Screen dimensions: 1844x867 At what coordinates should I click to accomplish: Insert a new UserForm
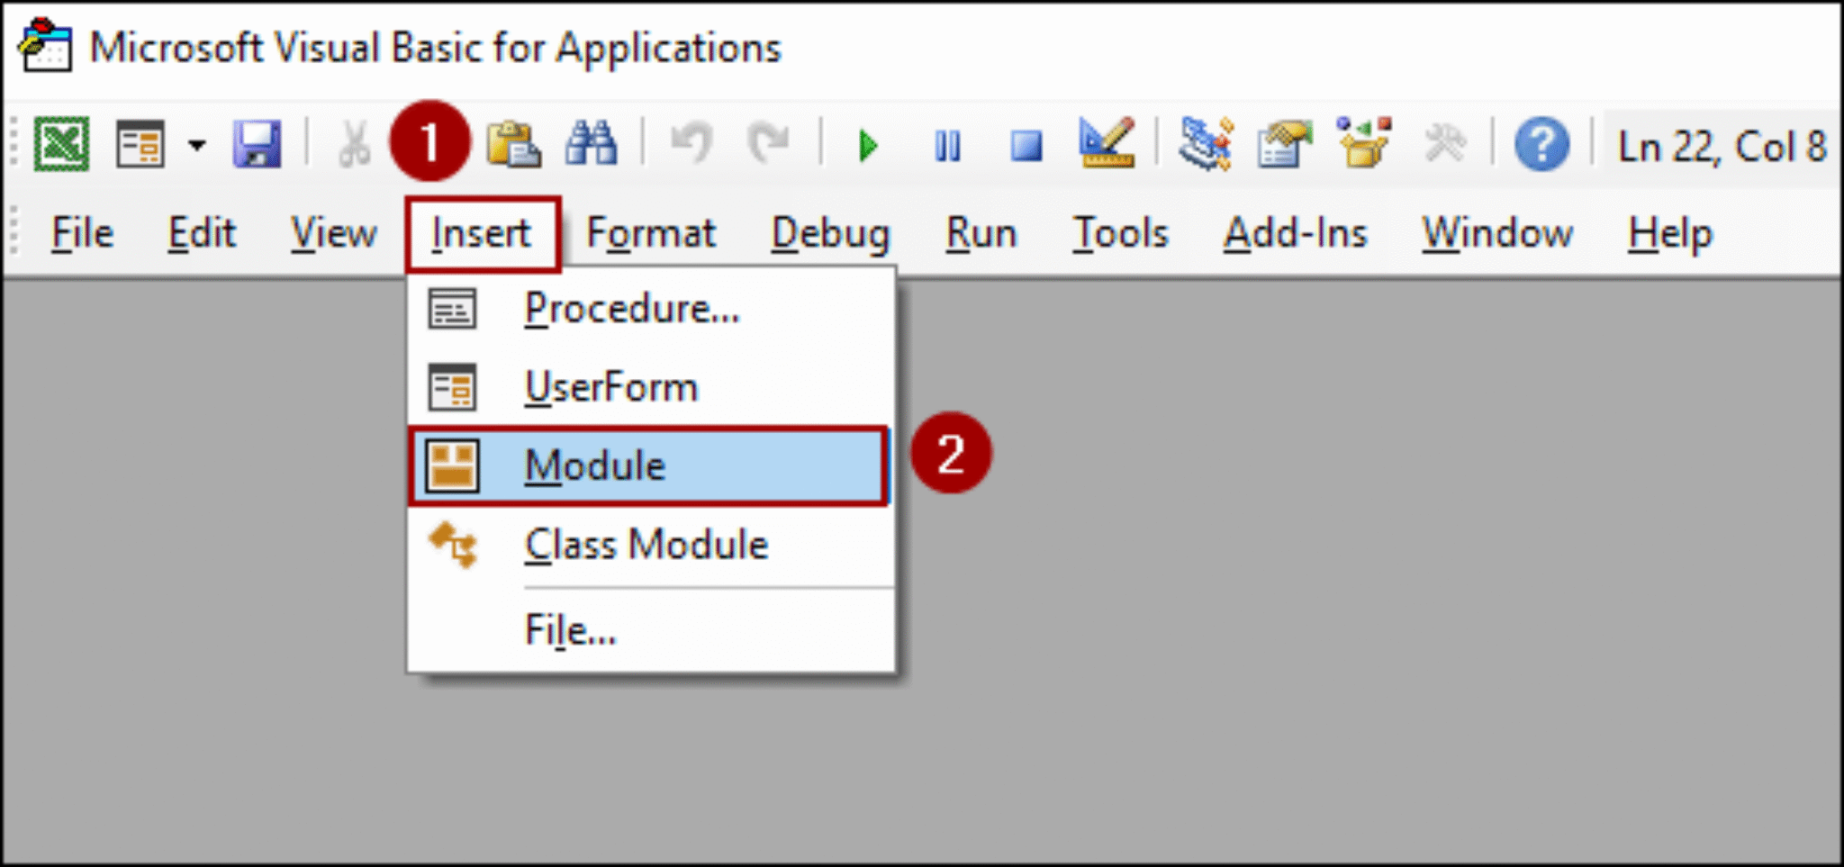(x=611, y=385)
